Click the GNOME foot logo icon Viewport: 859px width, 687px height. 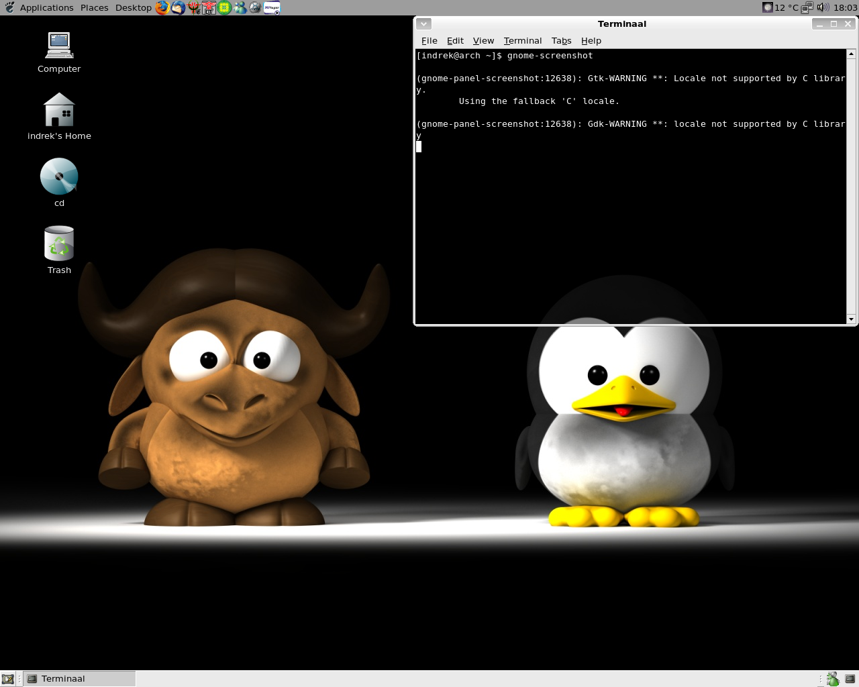tap(9, 7)
